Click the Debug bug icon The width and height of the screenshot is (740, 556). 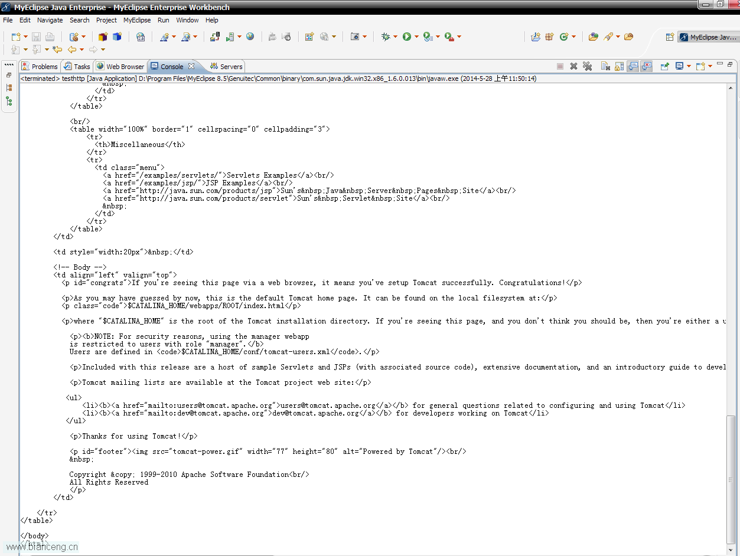tap(386, 37)
